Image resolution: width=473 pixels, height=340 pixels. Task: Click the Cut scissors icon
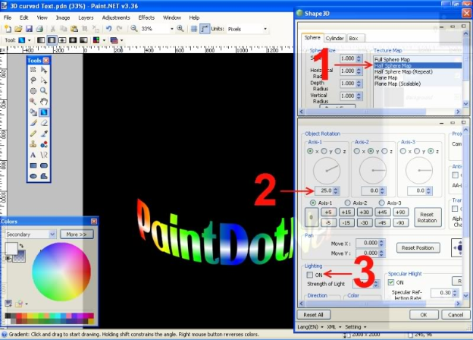tap(53, 29)
